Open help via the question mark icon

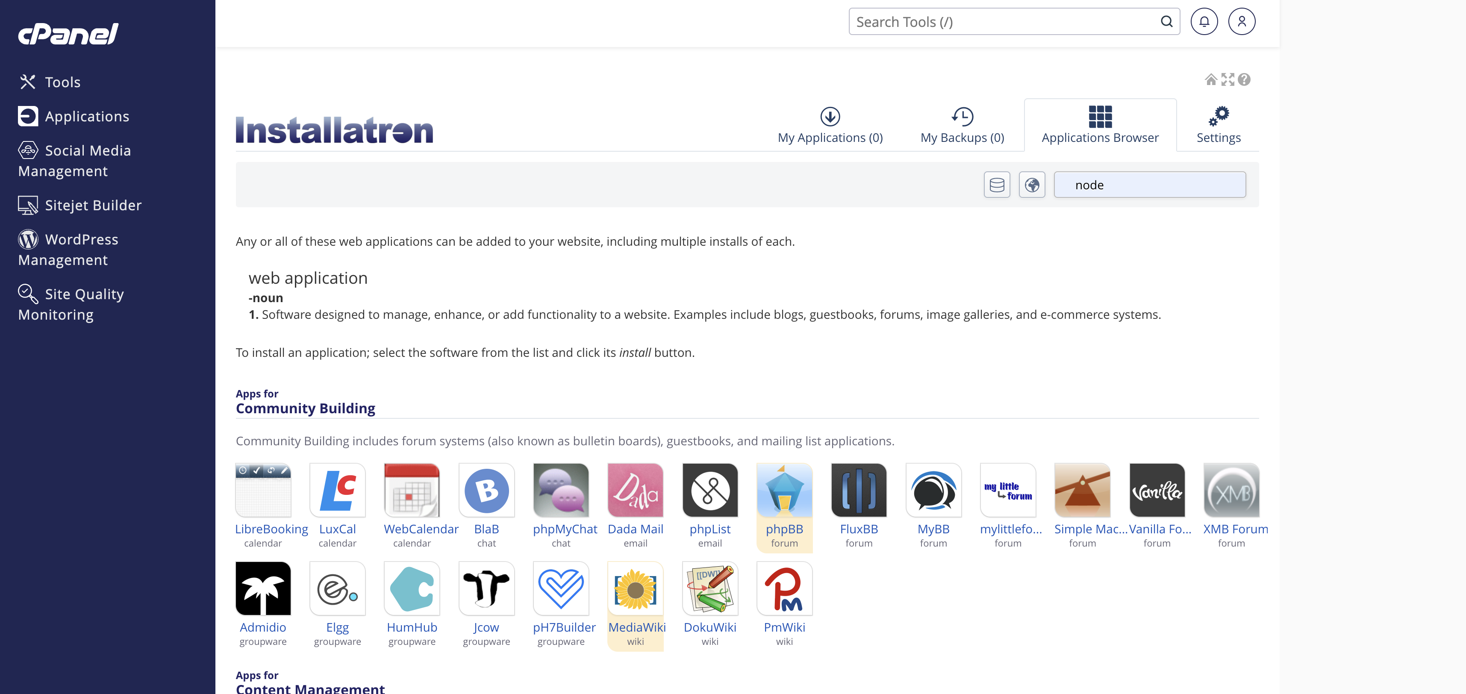(1244, 79)
